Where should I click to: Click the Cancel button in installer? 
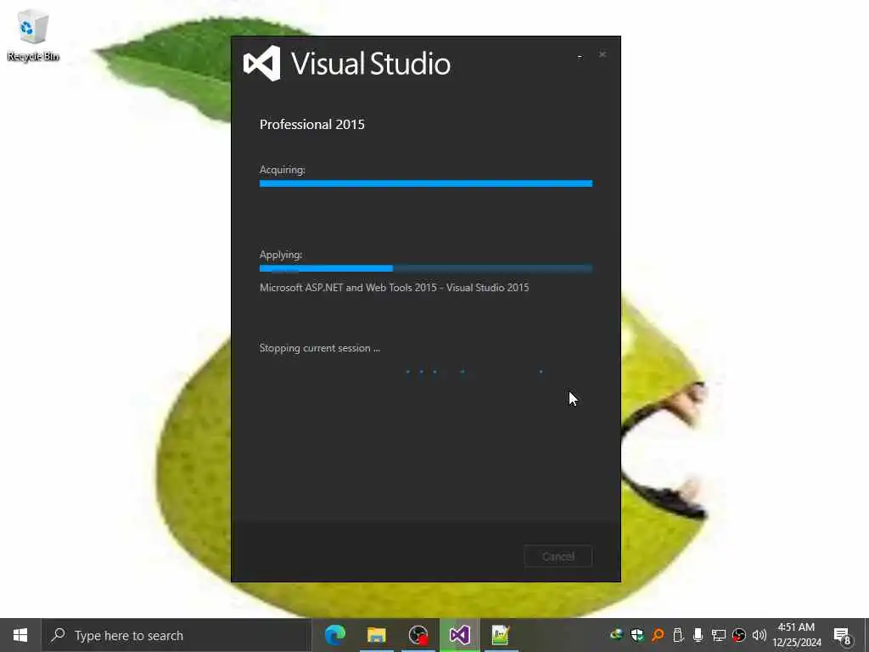pyautogui.click(x=558, y=557)
